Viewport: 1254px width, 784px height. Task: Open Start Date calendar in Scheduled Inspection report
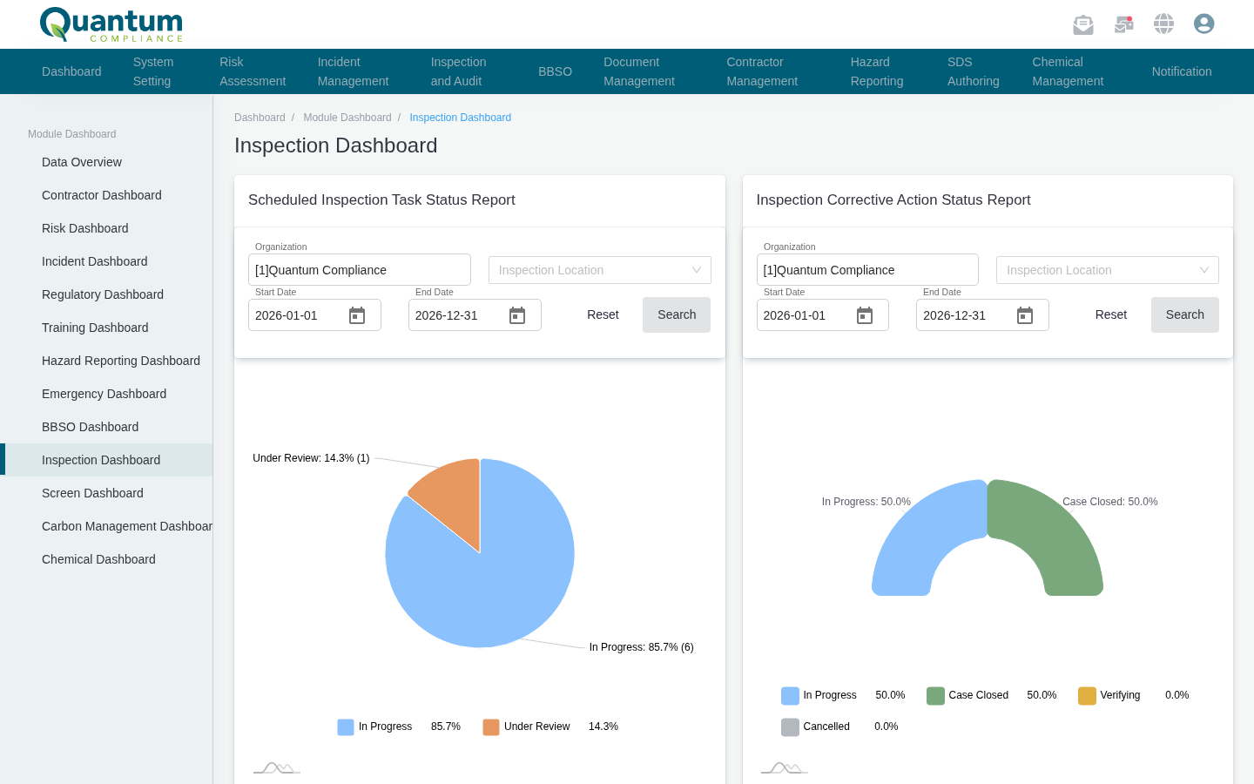pyautogui.click(x=357, y=315)
